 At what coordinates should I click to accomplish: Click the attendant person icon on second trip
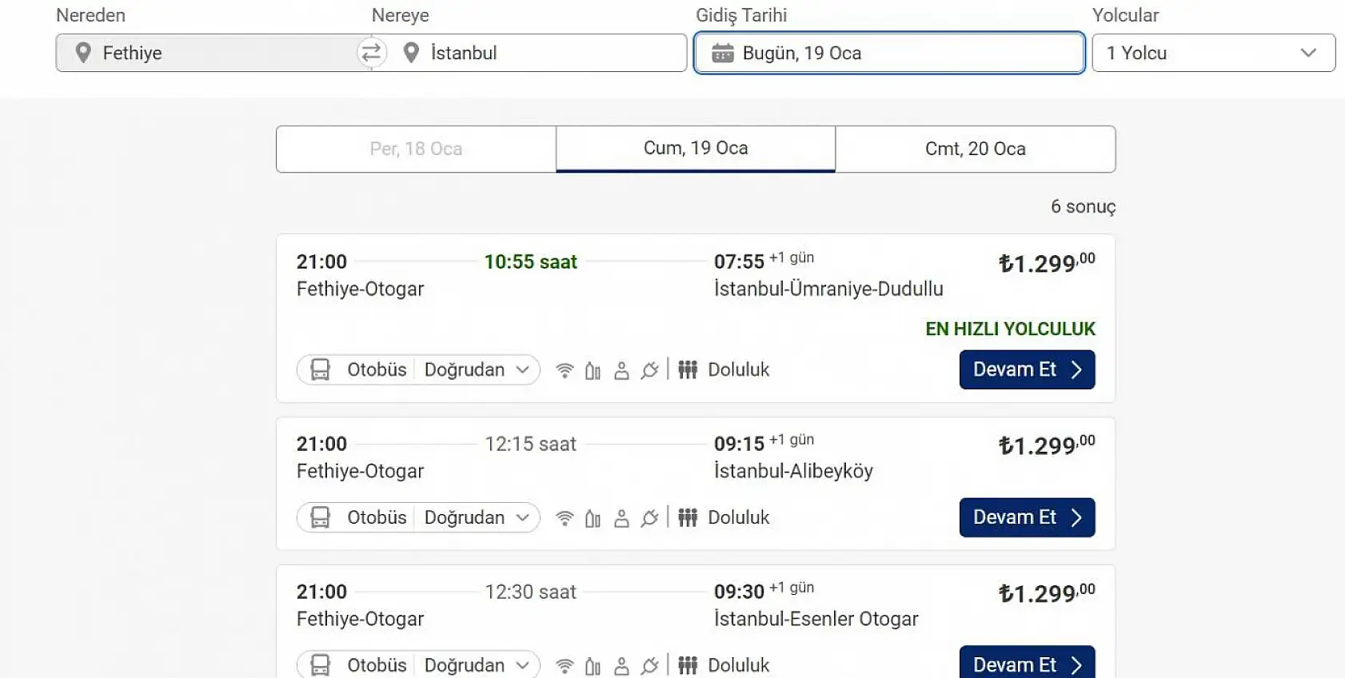[x=622, y=517]
